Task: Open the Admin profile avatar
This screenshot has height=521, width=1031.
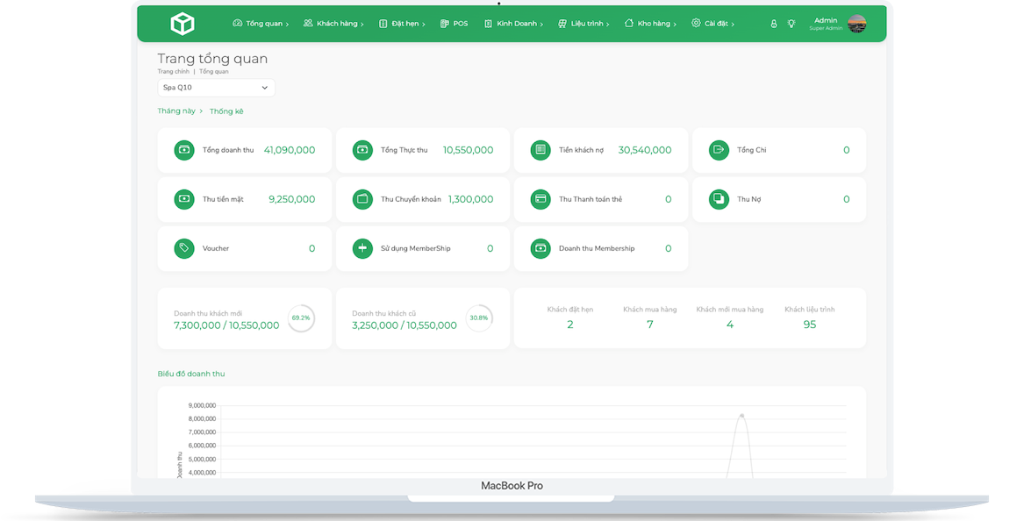Action: click(x=856, y=24)
